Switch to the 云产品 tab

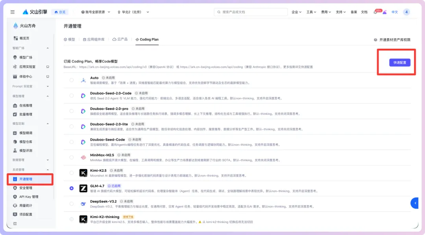(120, 40)
